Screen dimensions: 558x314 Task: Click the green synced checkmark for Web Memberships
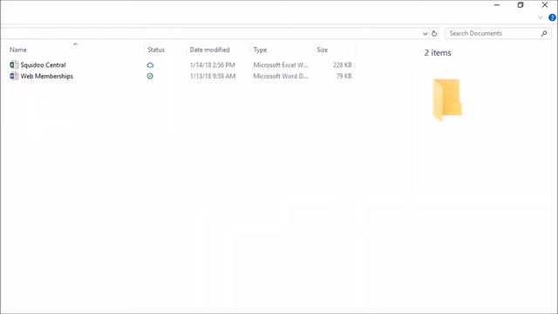pos(150,76)
